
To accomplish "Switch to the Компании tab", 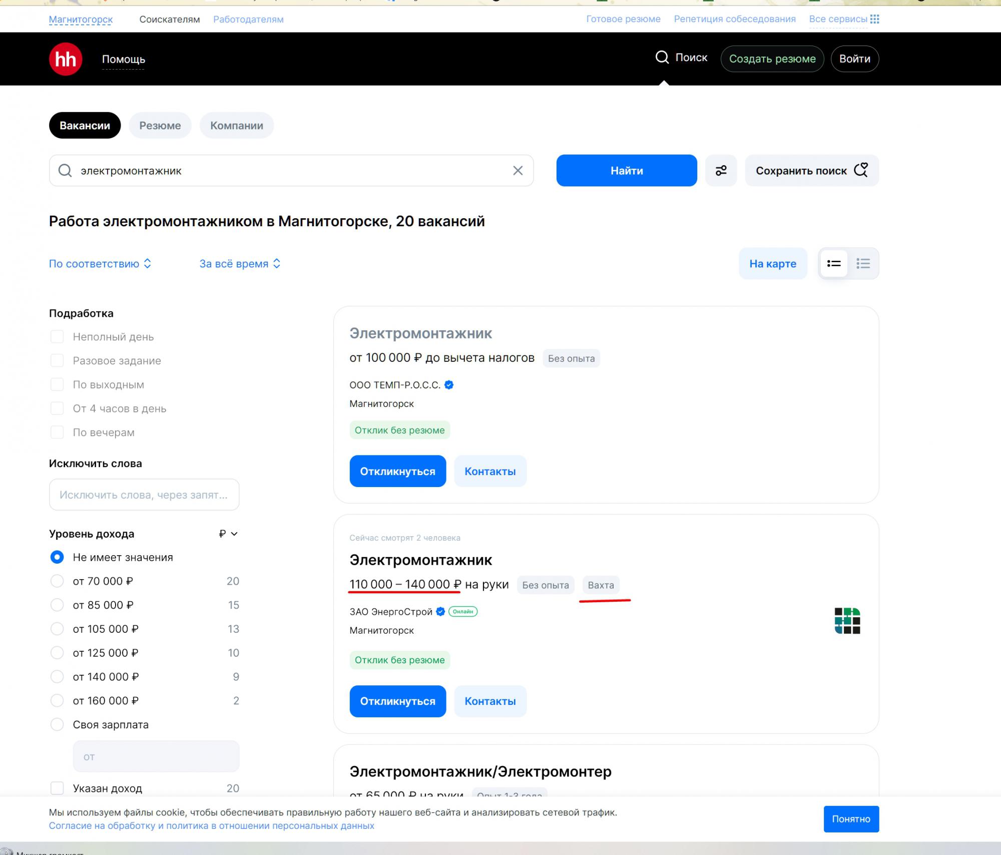I will click(236, 126).
